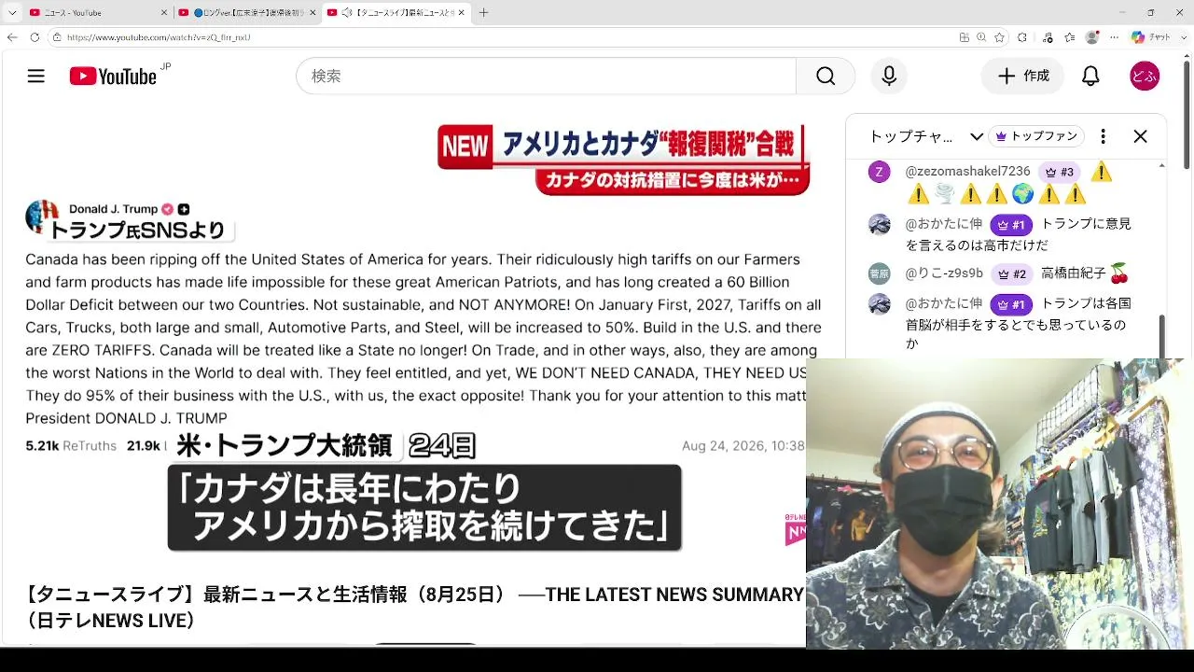1194x672 pixels.
Task: Click the @zezomashakel7236 chat author name
Action: (967, 172)
